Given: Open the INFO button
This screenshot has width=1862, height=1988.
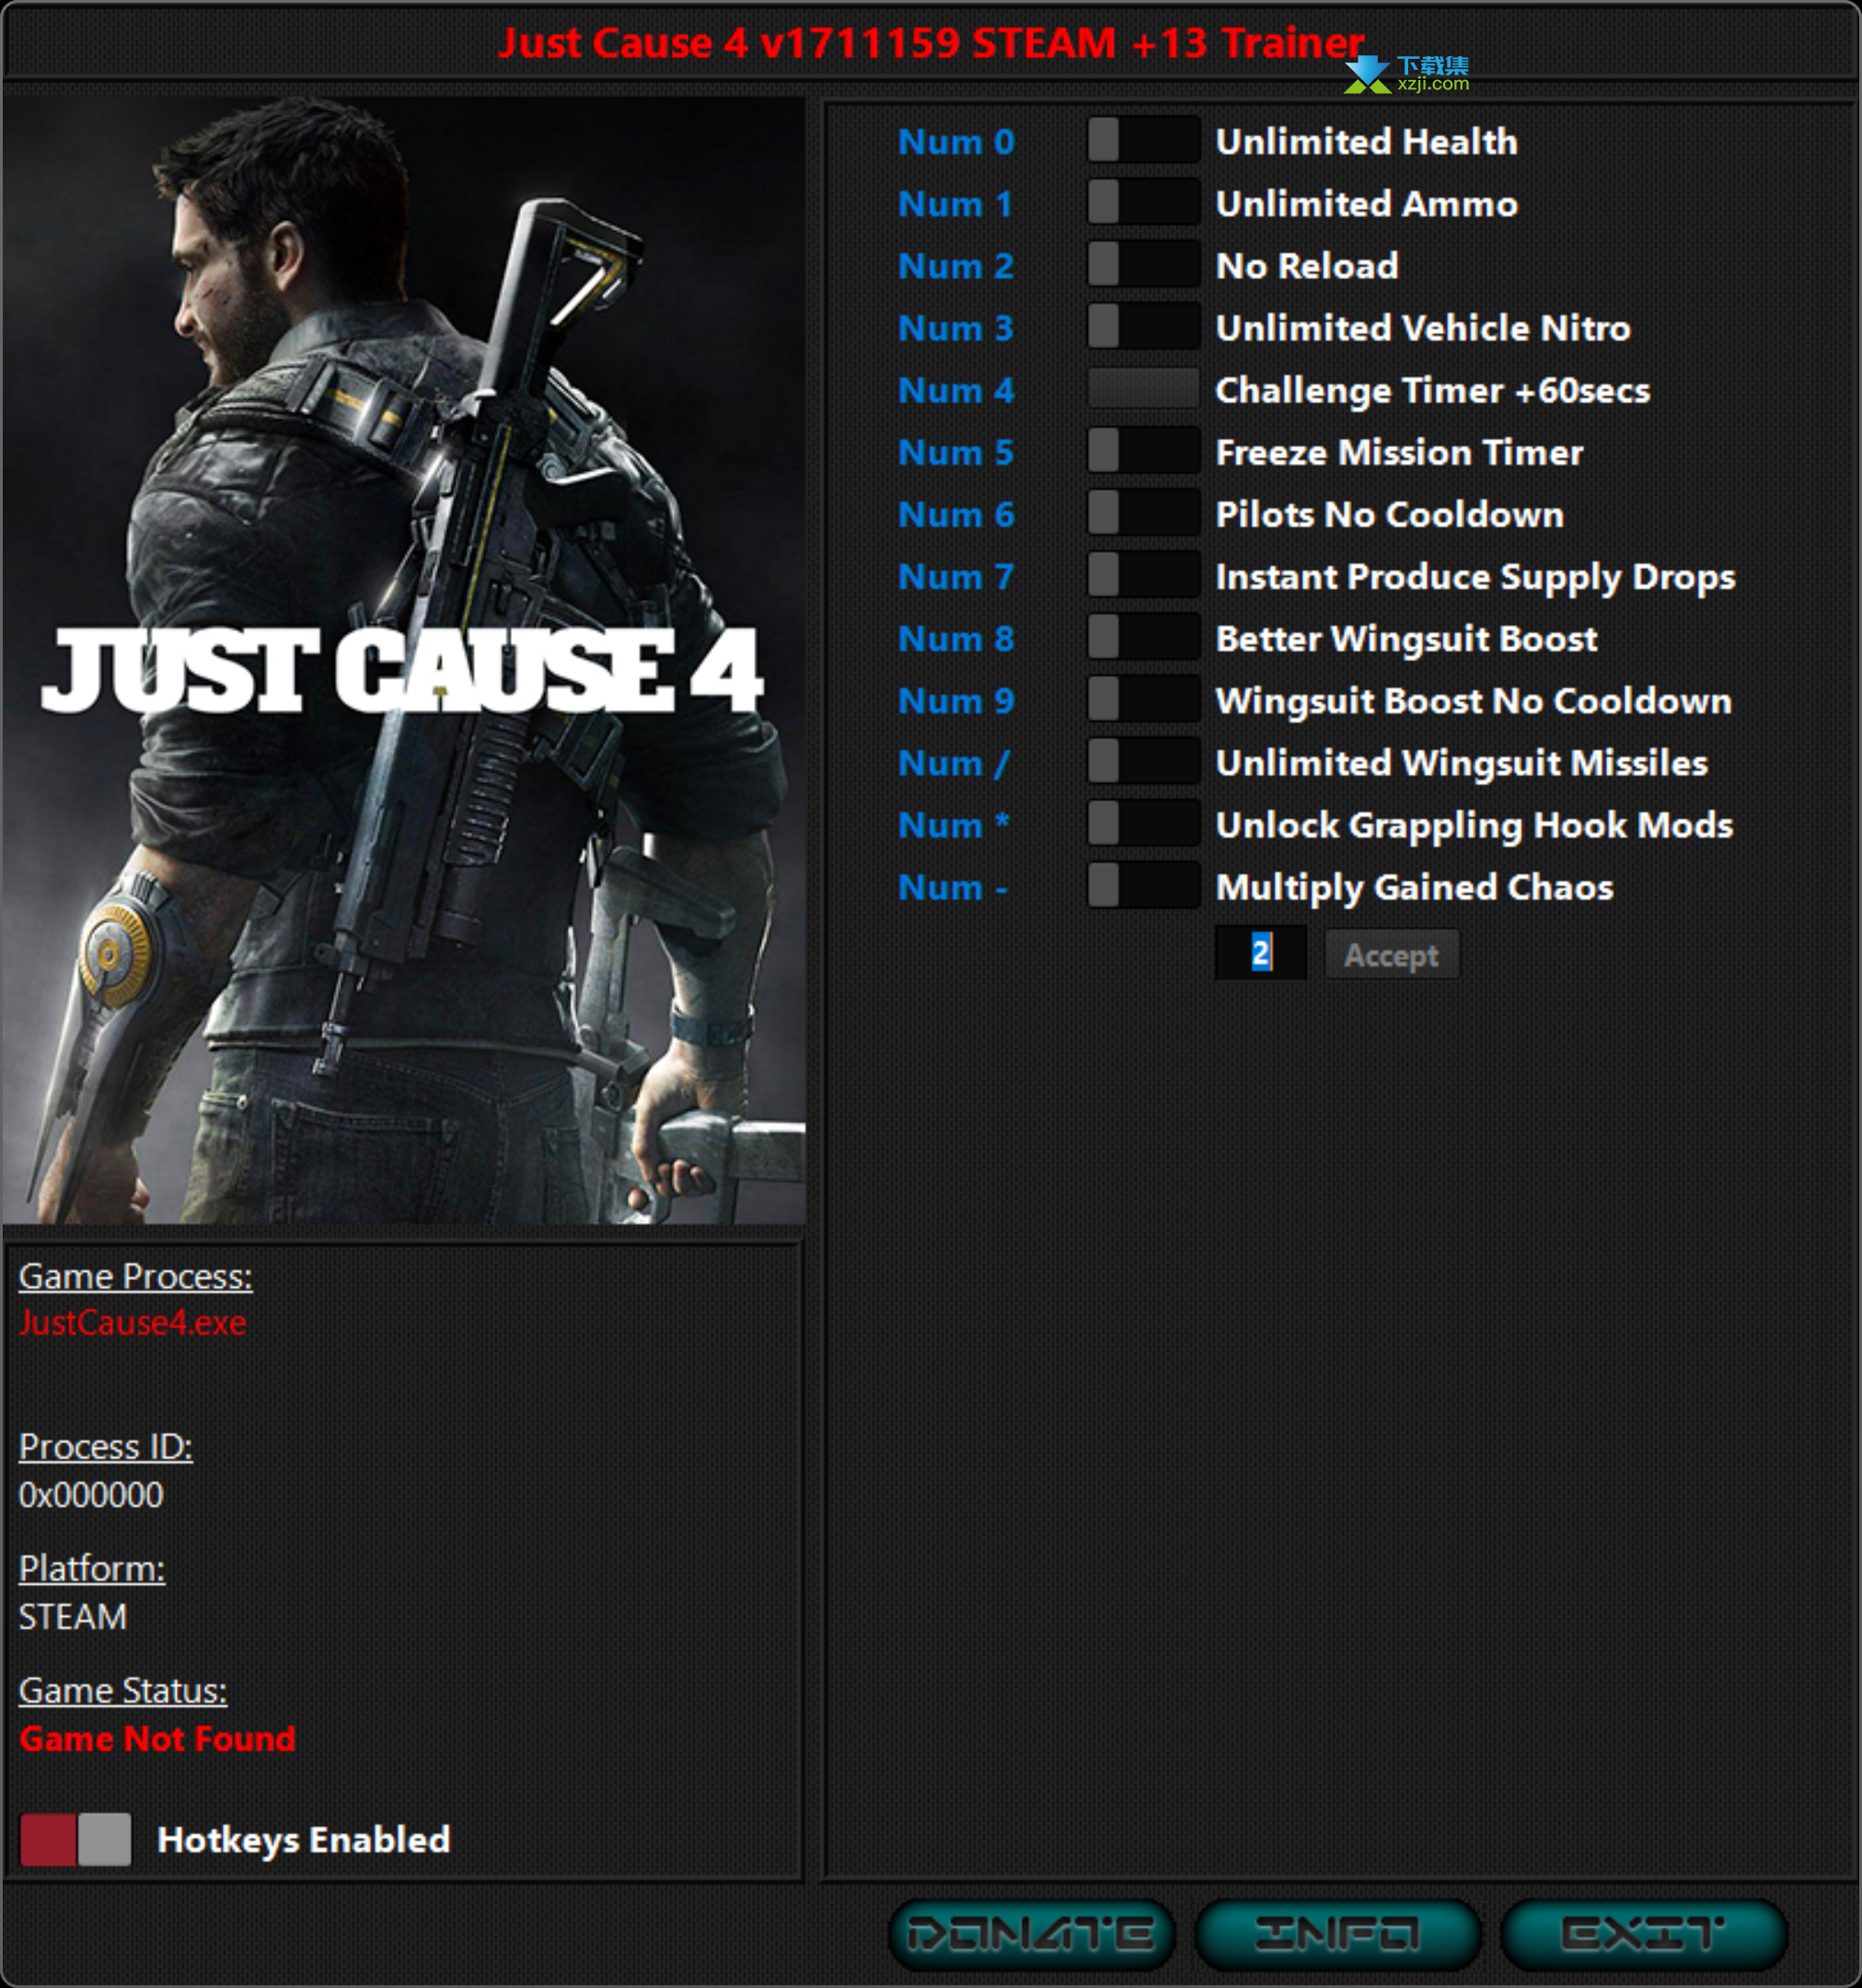Looking at the screenshot, I should (x=1337, y=1935).
